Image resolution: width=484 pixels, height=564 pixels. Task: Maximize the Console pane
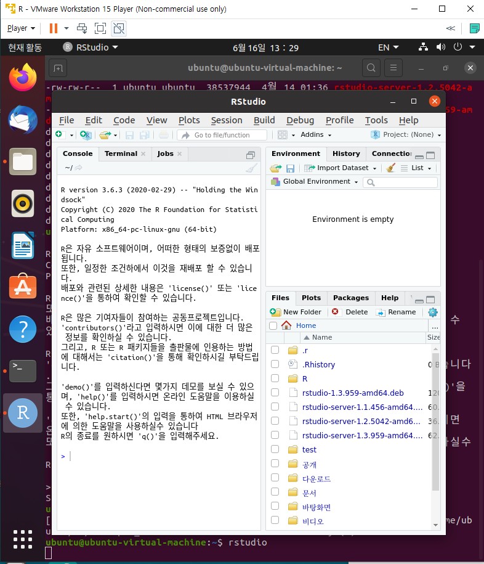coord(251,155)
